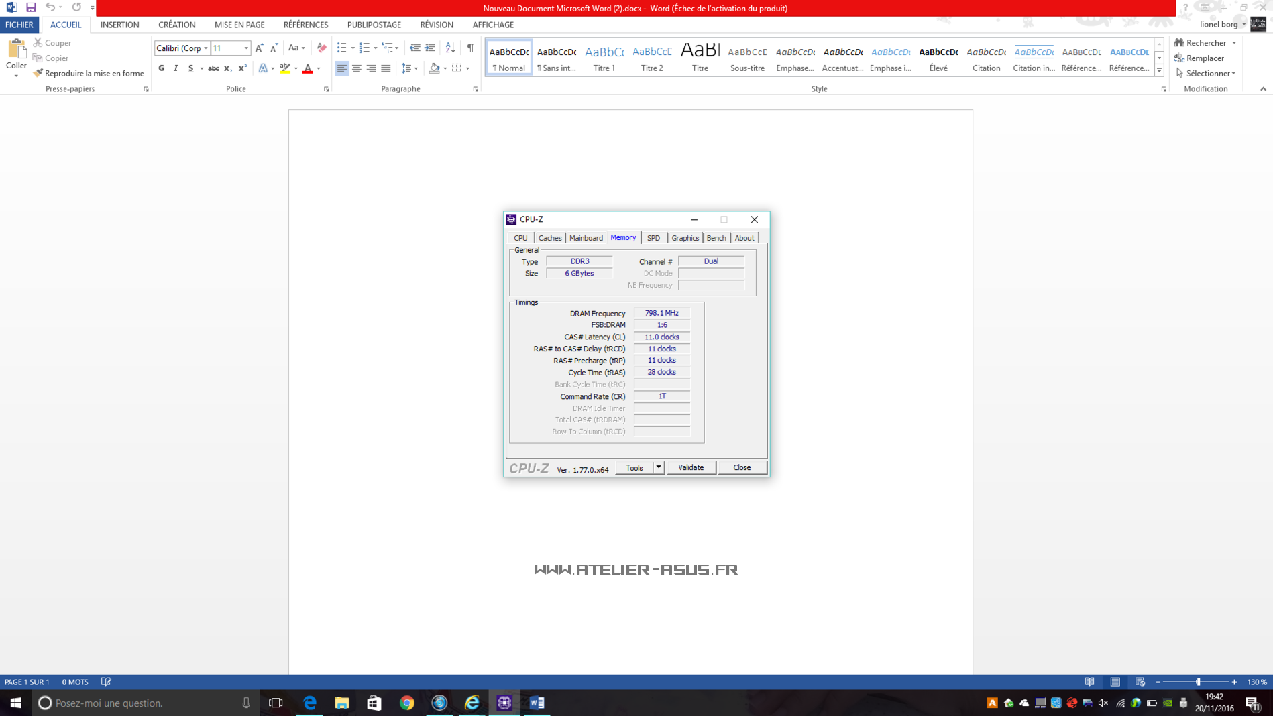Click the bullet list icon
Image resolution: width=1273 pixels, height=716 pixels.
[342, 48]
